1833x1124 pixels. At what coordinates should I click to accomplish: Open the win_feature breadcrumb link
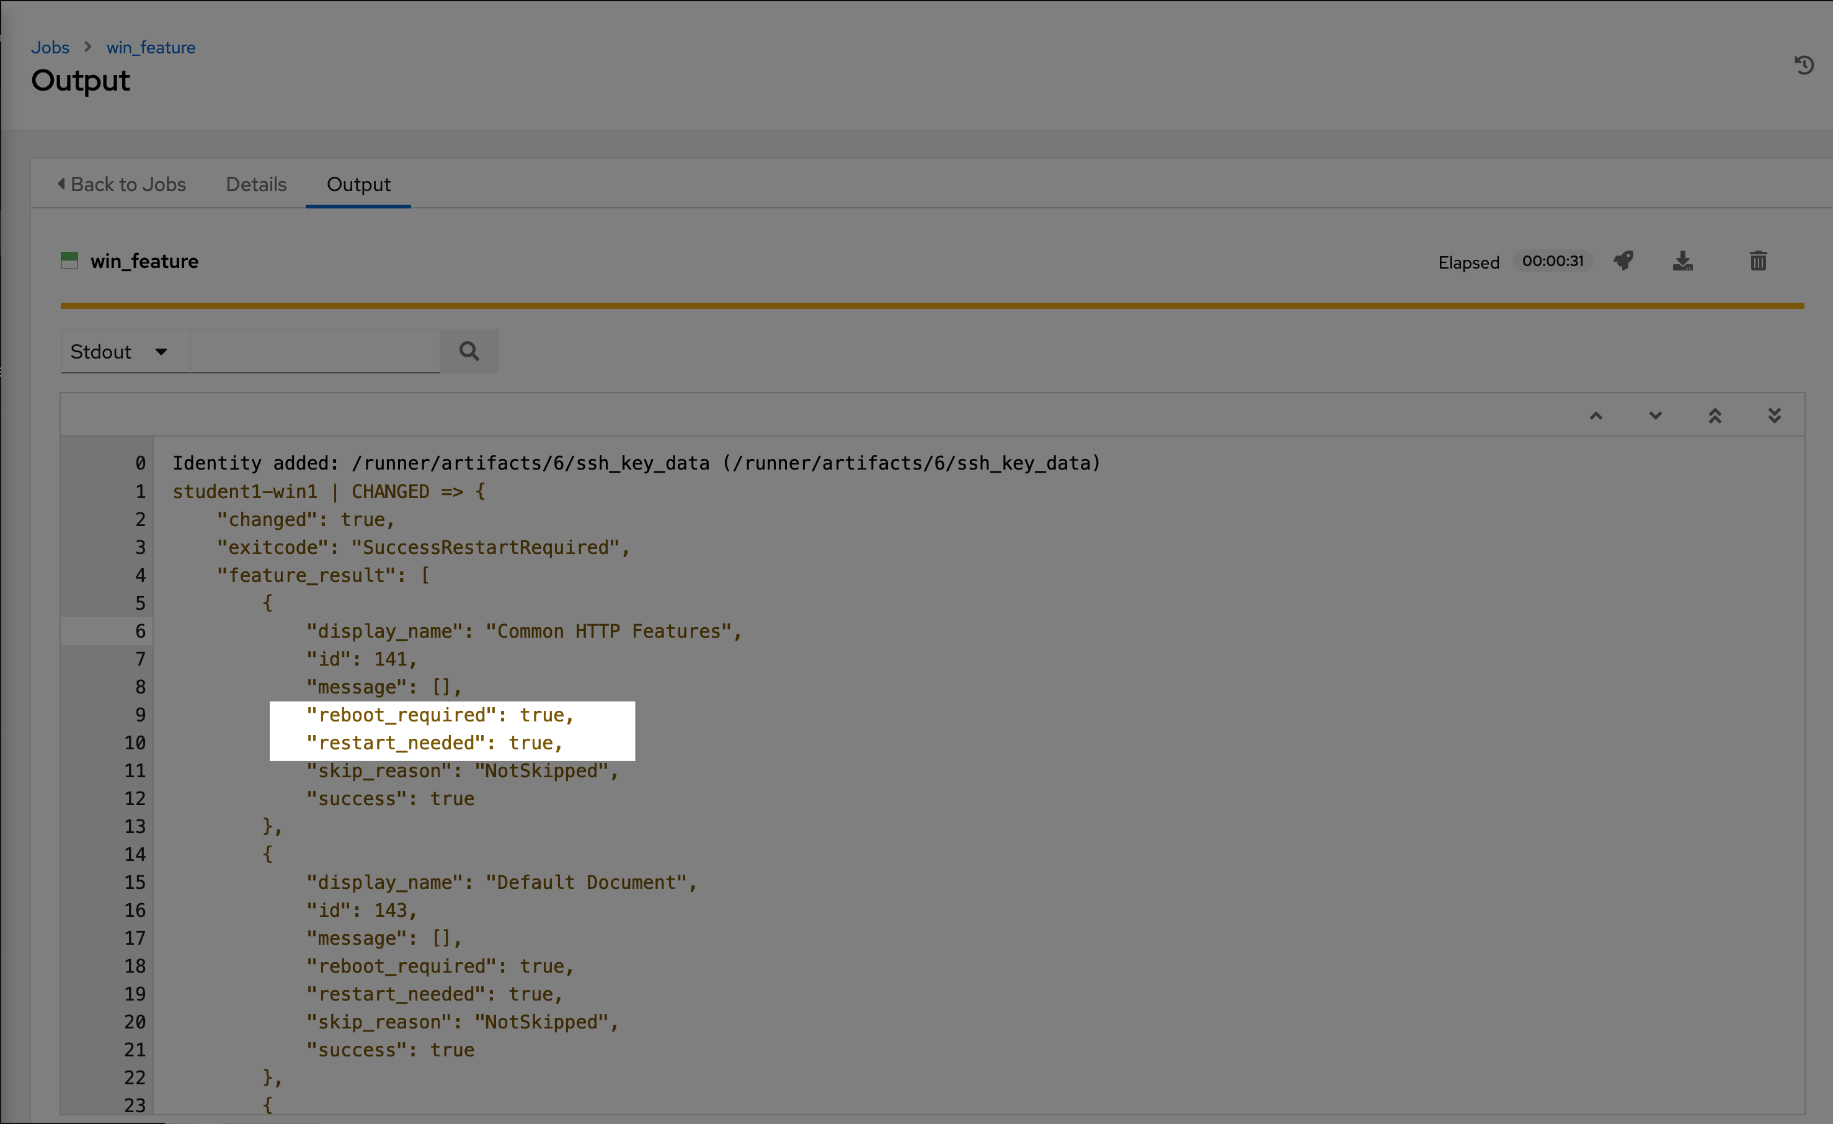[151, 47]
